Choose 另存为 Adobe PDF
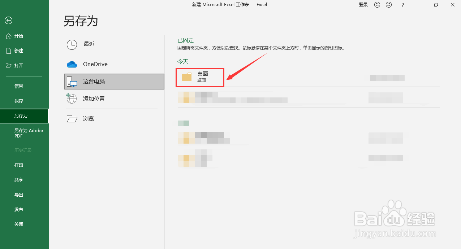This screenshot has width=461, height=249. 29,133
